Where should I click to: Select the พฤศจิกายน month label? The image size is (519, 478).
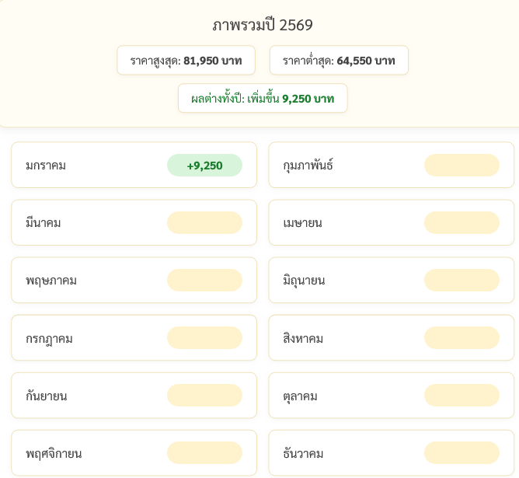click(54, 453)
